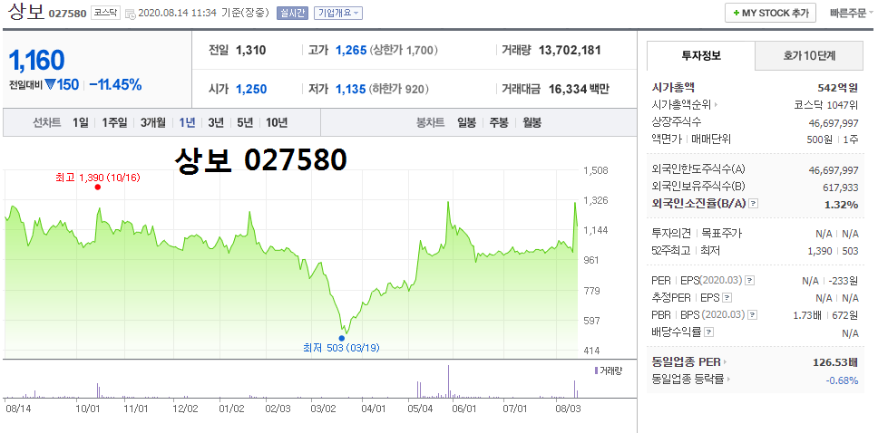The height and width of the screenshot is (433, 878).
Task: Click the 03/02 date on chart axis
Action: 323,409
